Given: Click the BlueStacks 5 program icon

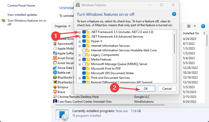Looking at the screenshot, I should click(55, 77).
